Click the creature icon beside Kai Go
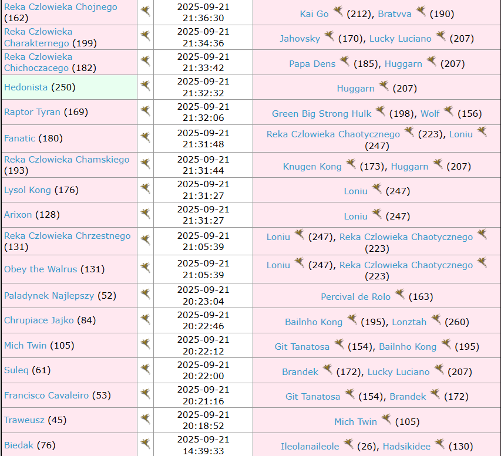This screenshot has width=501, height=456. 338,12
